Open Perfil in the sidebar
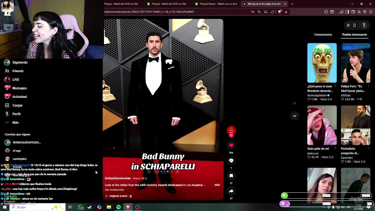The width and height of the screenshot is (375, 211). coord(13,114)
